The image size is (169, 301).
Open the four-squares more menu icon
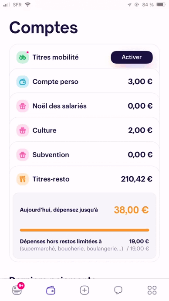click(x=152, y=290)
